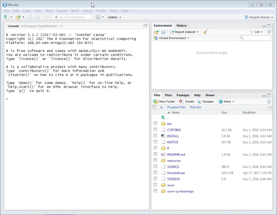Minimize the Environment pane

(264, 26)
